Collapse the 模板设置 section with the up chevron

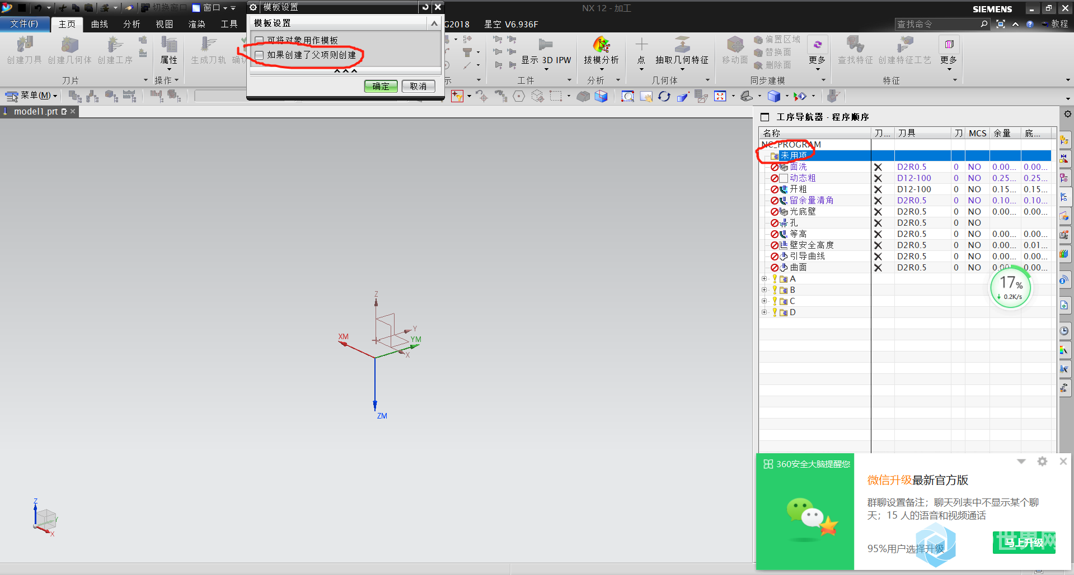(x=434, y=23)
